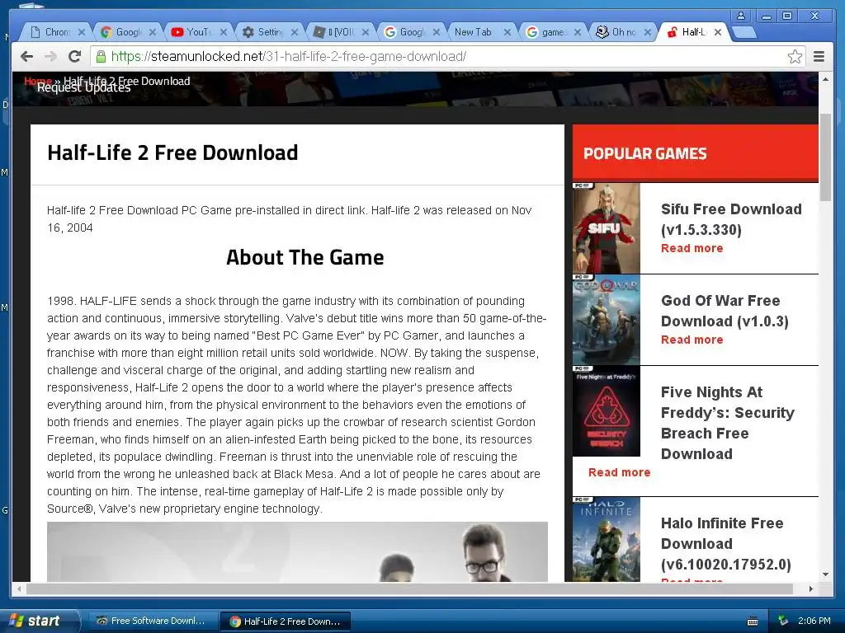
Task: Go back using the browser back arrow
Action: (26, 57)
